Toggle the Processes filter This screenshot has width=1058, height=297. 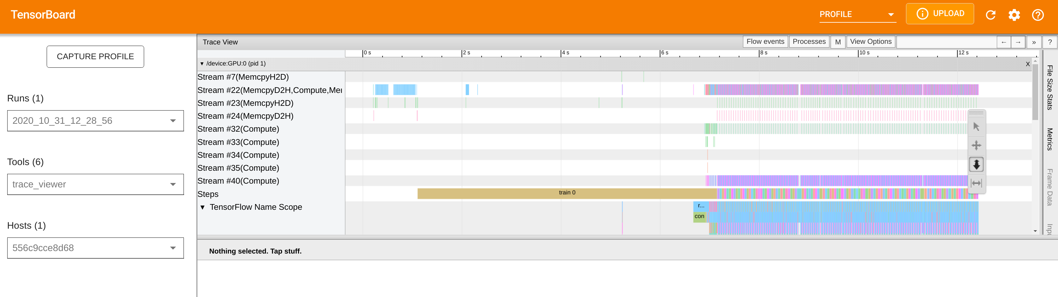pos(809,41)
